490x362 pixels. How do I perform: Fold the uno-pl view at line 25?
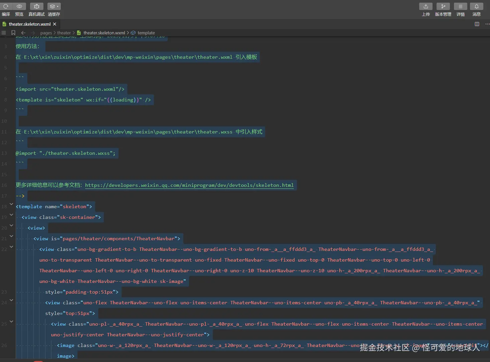(x=11, y=322)
